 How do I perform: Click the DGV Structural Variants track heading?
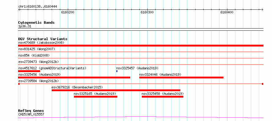(x=43, y=39)
